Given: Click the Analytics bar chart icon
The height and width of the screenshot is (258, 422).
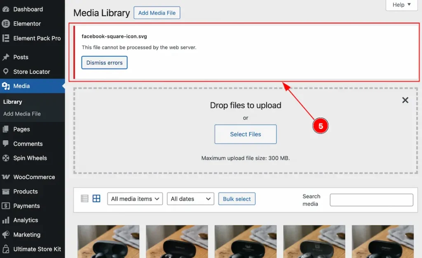Looking at the screenshot, I should [6, 220].
